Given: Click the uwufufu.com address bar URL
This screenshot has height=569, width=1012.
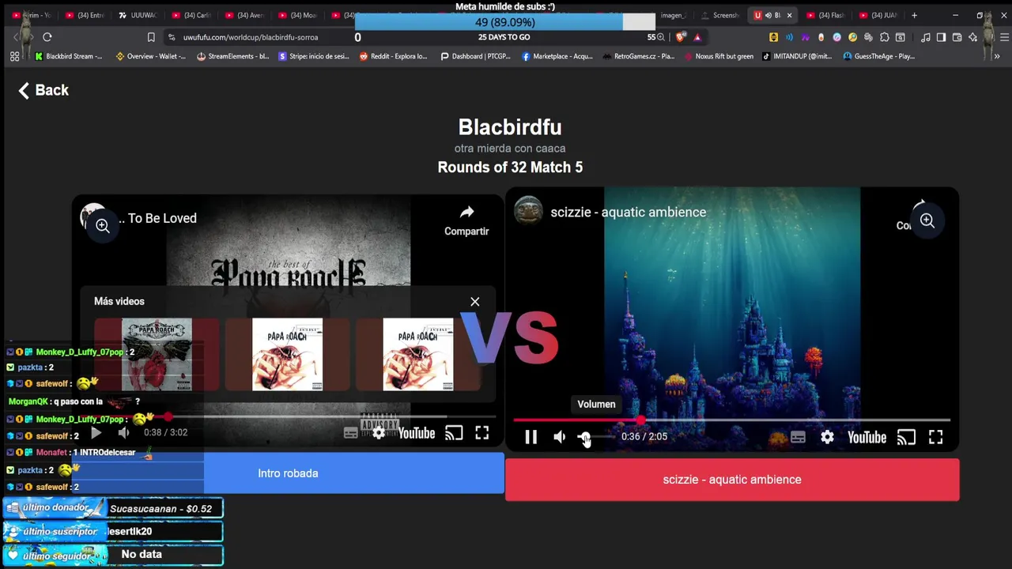Looking at the screenshot, I should coord(251,37).
